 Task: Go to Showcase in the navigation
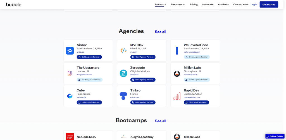coord(208,4)
